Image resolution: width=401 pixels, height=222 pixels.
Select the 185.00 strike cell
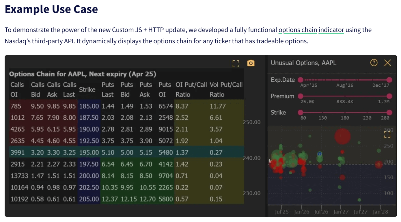(x=89, y=106)
